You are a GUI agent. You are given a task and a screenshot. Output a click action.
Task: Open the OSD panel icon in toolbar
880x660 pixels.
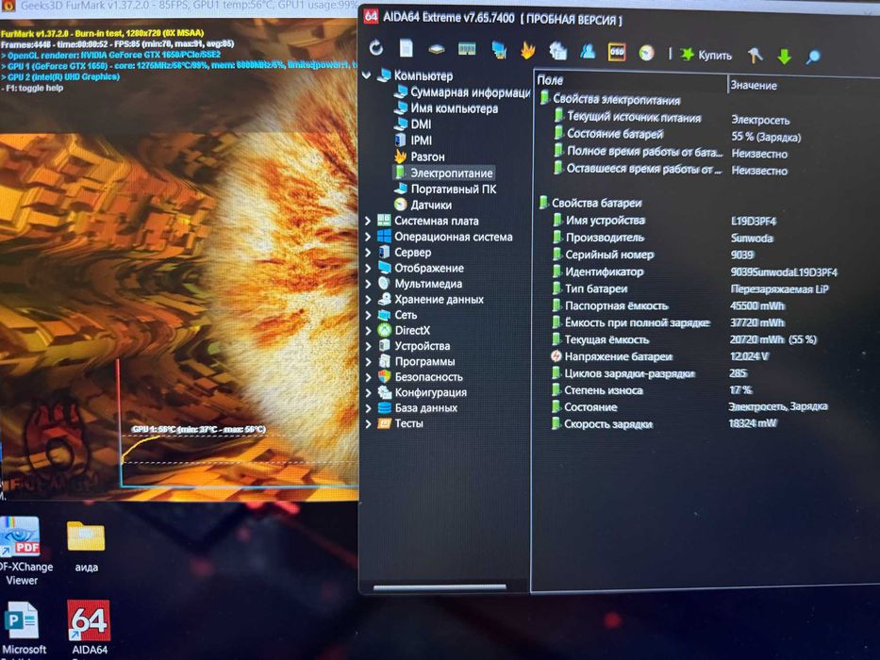617,52
